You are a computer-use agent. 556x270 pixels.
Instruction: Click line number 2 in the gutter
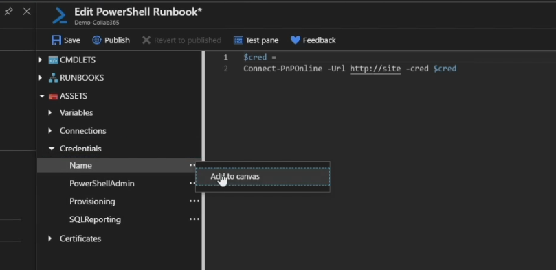click(225, 69)
